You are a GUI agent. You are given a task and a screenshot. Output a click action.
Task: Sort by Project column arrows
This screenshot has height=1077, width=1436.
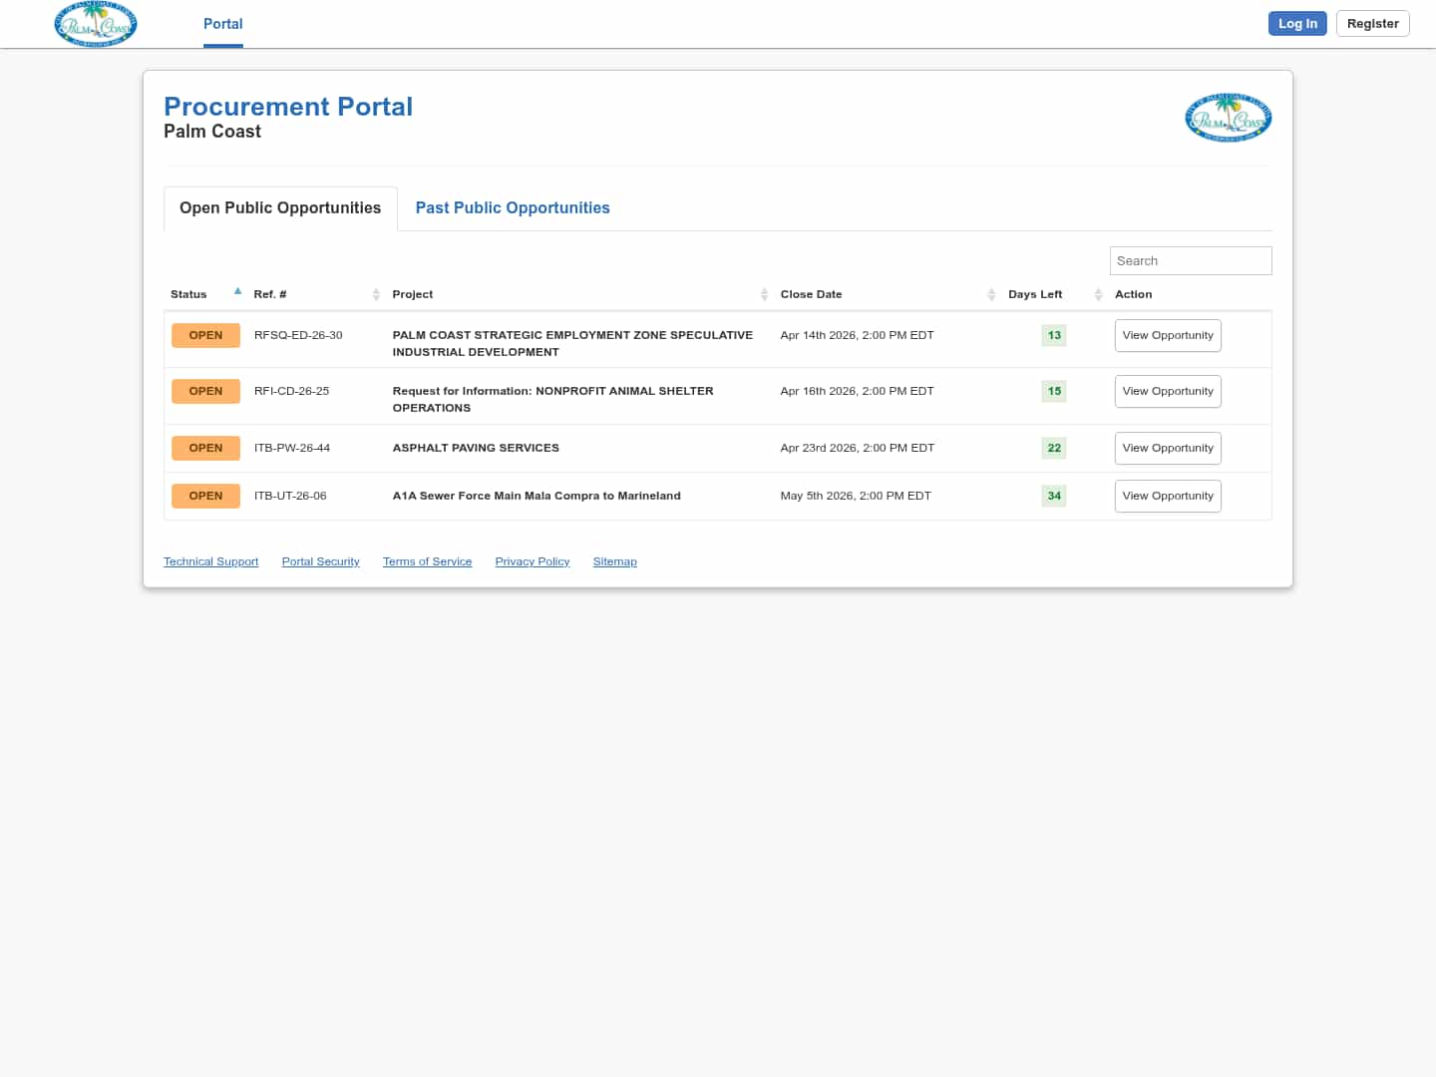[764, 294]
